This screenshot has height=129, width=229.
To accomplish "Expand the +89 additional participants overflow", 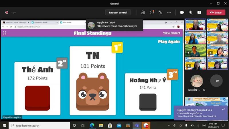I will tap(216, 81).
